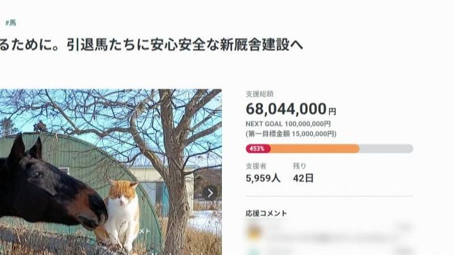Select the 68,044,000円 support total
This screenshot has height=255, width=454.
pyautogui.click(x=291, y=109)
